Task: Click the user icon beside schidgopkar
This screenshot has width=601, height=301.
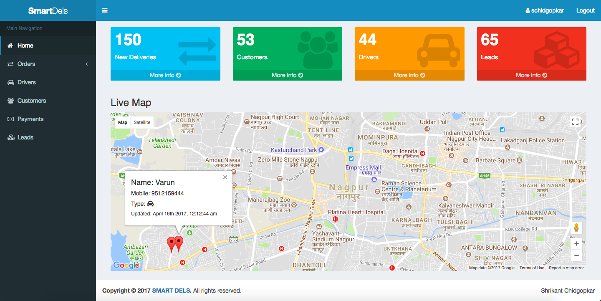Action: pos(528,11)
